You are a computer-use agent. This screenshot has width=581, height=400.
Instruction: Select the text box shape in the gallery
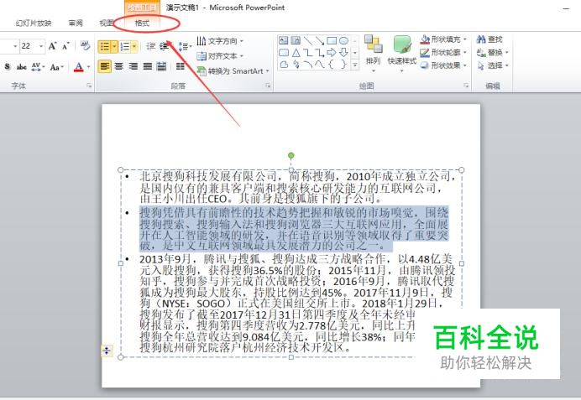click(x=284, y=40)
